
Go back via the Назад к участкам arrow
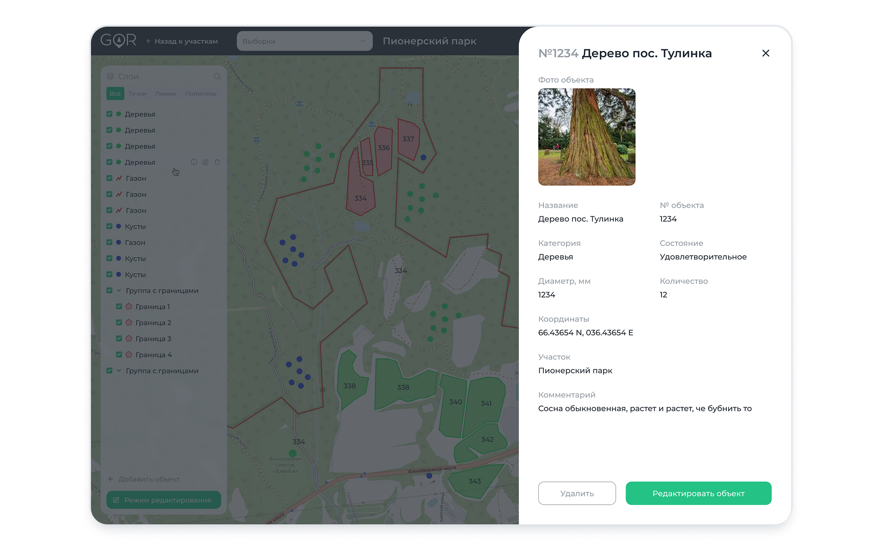point(149,41)
